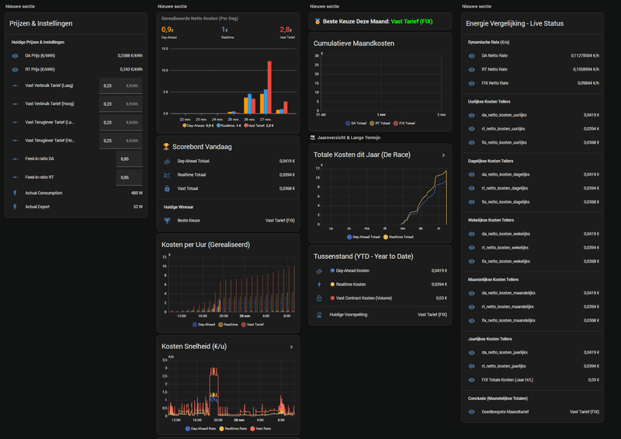The height and width of the screenshot is (439, 621).
Task: Edit the Feed-in ratio DA value field
Action: click(130, 159)
